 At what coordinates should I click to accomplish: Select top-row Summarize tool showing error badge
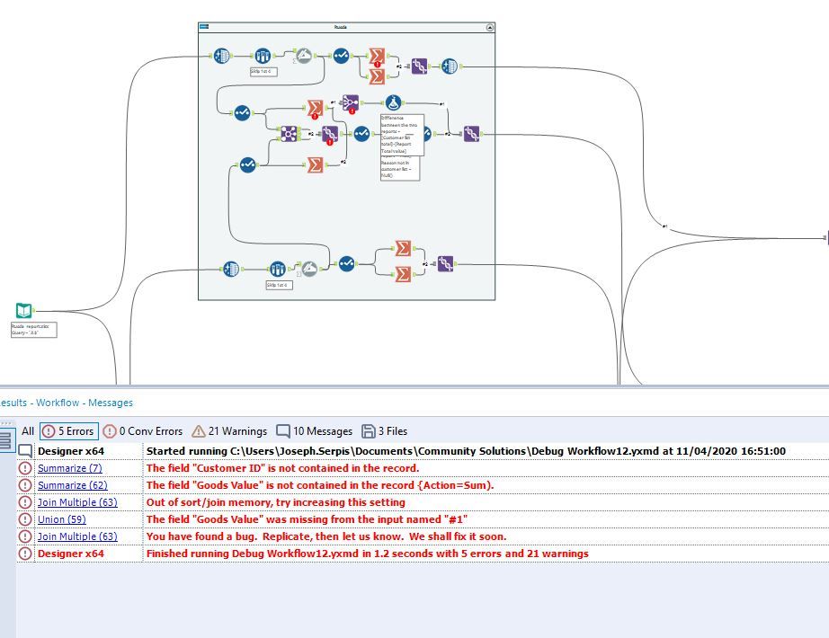coord(377,56)
